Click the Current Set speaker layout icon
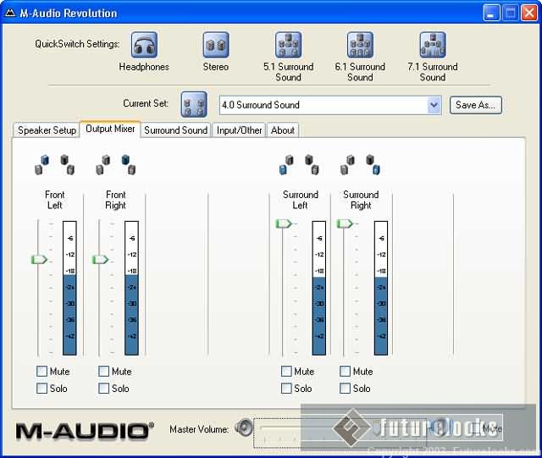542x458 pixels. [x=193, y=104]
